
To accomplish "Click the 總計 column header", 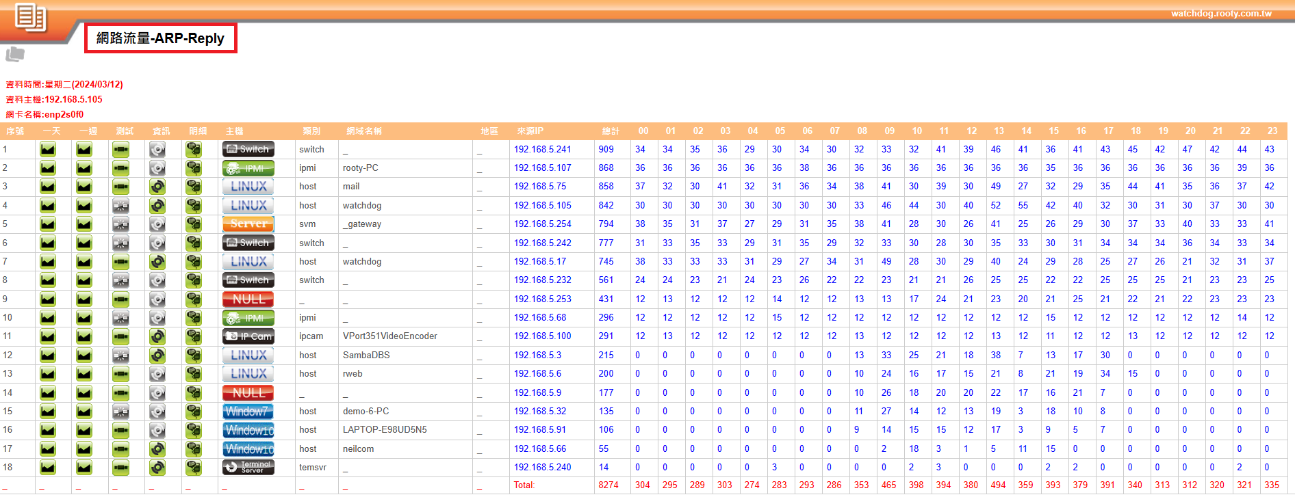I will (611, 131).
